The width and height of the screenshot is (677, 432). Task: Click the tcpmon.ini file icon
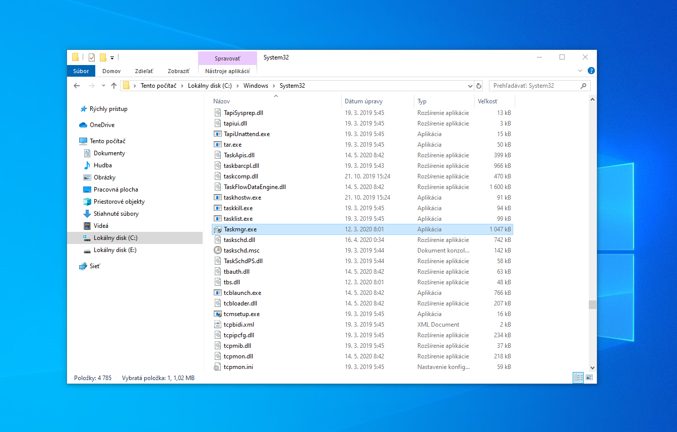(217, 367)
